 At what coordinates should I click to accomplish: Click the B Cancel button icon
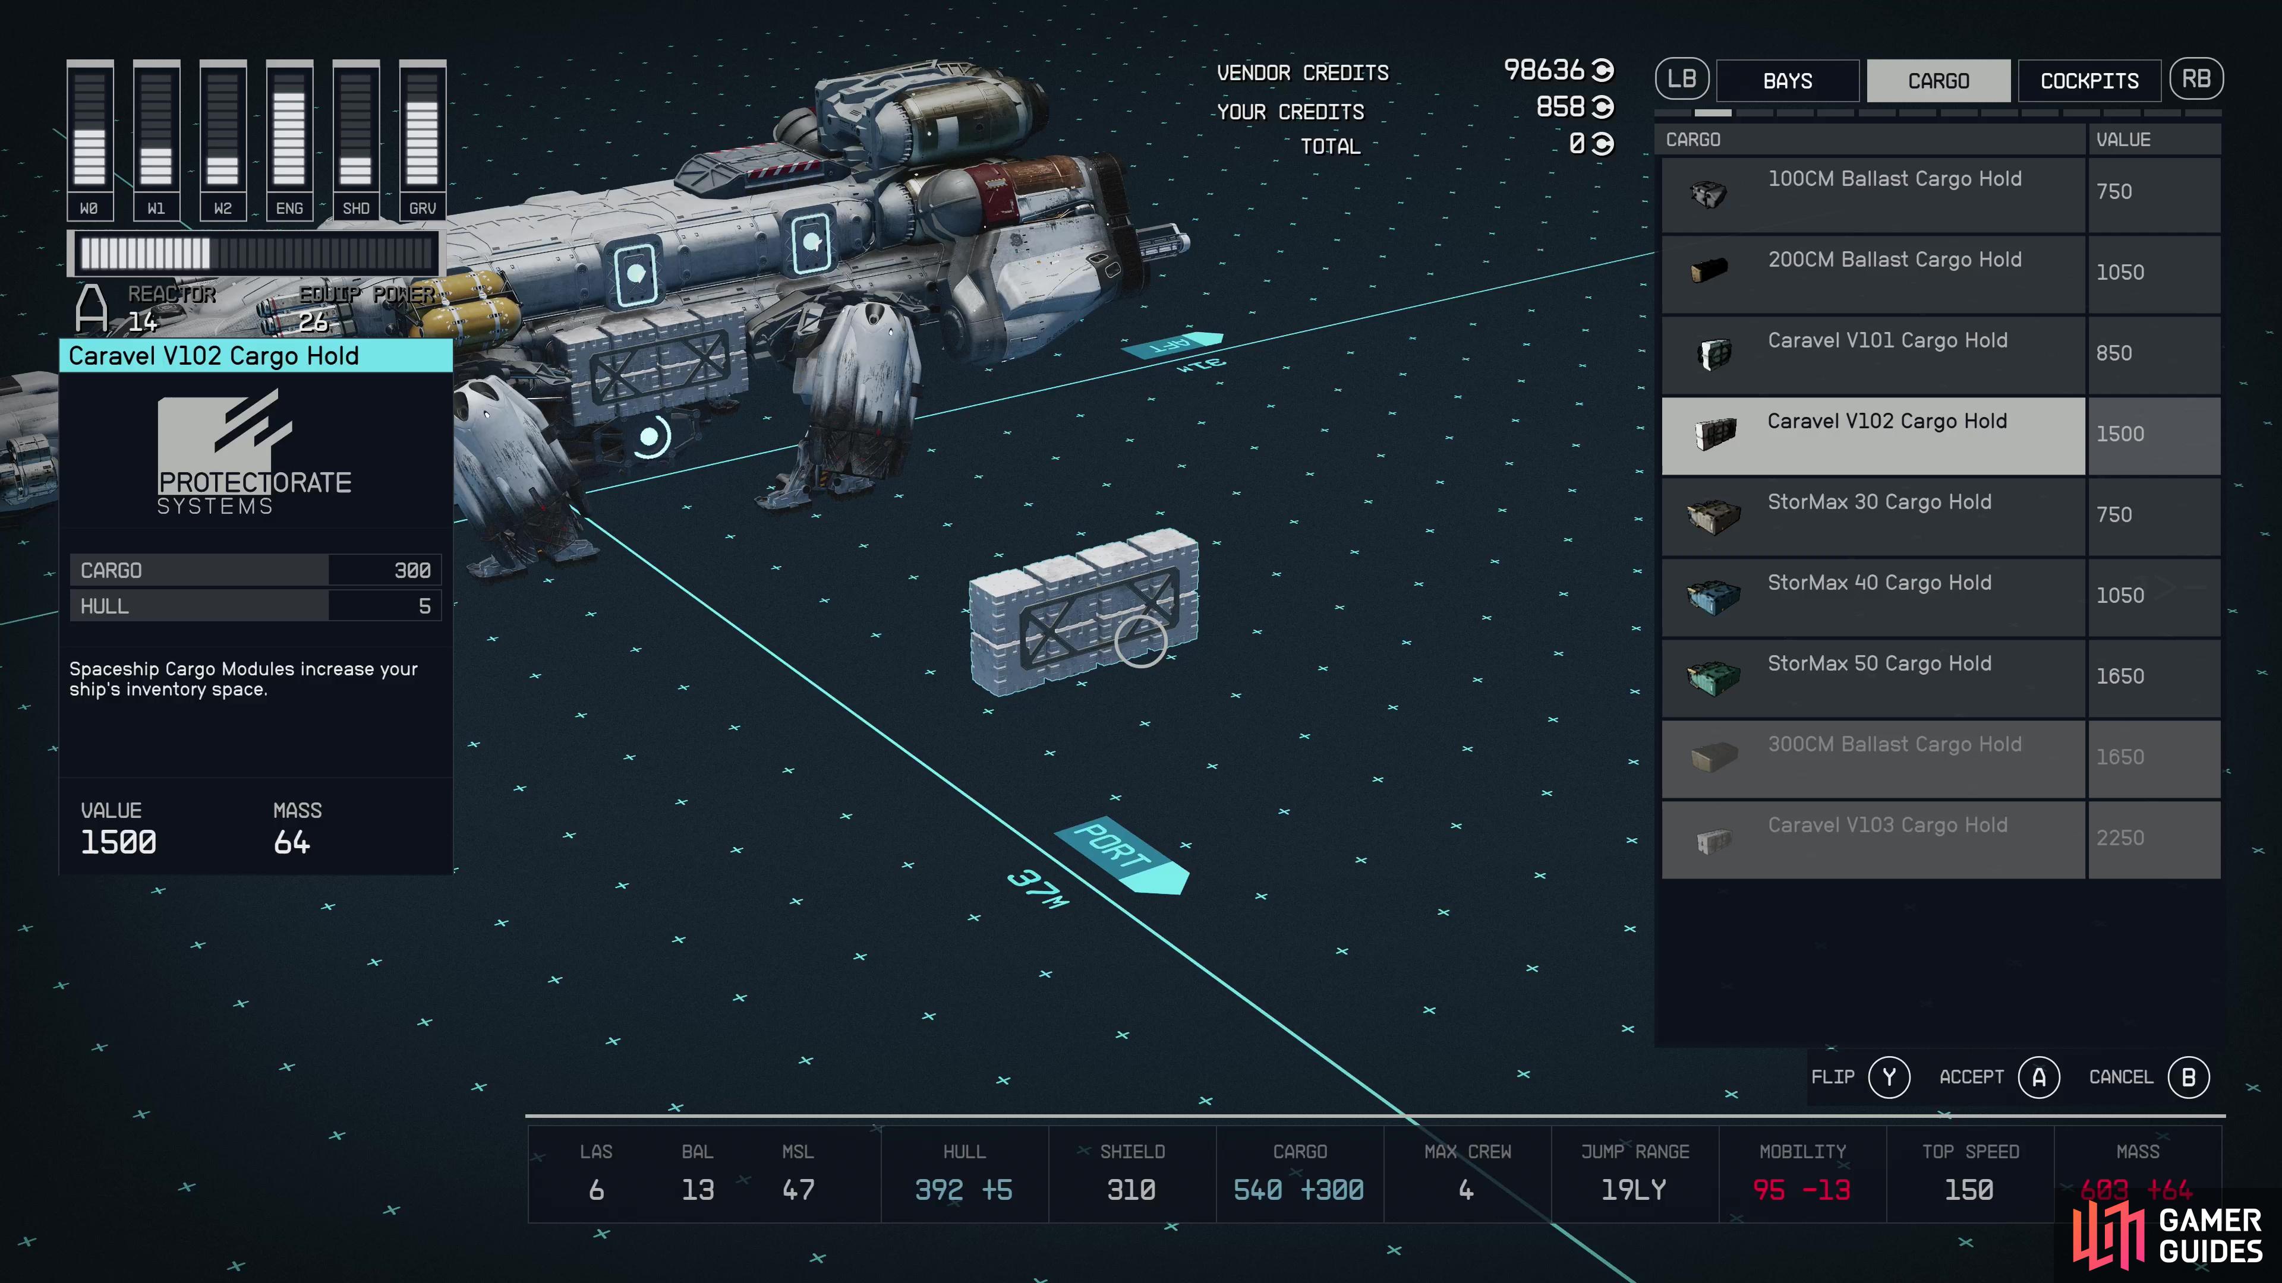[2188, 1077]
